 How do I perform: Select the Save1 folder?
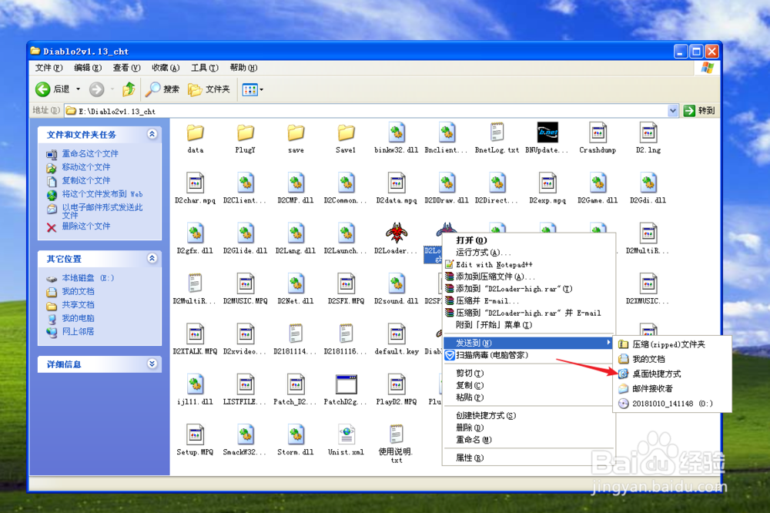[x=346, y=139]
